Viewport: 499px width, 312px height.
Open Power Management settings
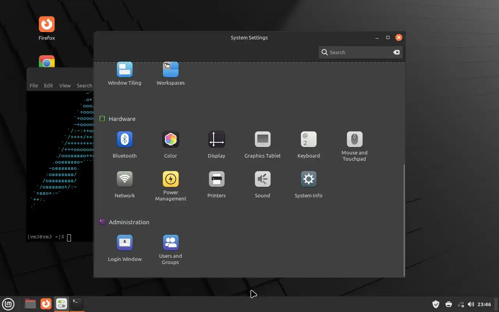tap(171, 186)
